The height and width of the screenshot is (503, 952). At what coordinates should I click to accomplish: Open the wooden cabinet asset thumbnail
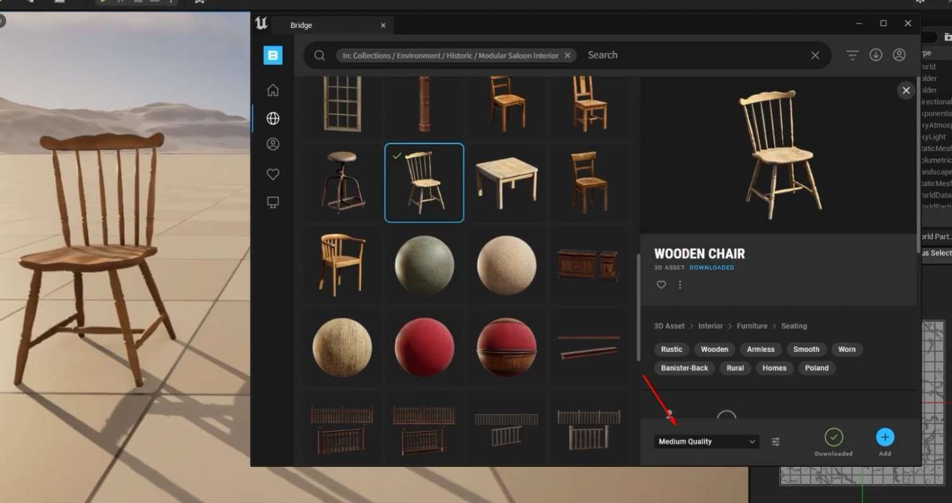[588, 265]
